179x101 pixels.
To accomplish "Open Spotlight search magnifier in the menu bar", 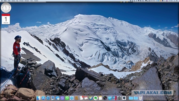I will [x=175, y=1].
